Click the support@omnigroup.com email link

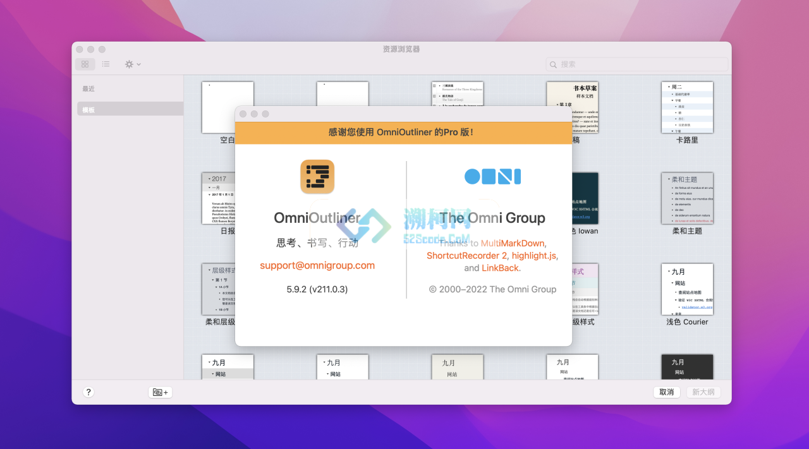point(317,265)
